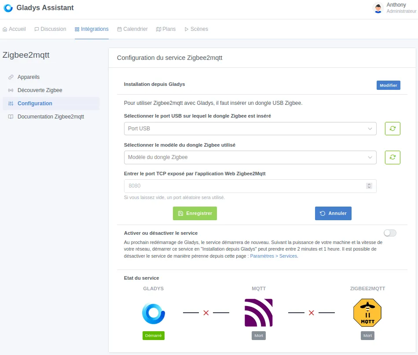418x355 pixels.
Task: Click the MQTT service logo
Action: [x=259, y=313]
